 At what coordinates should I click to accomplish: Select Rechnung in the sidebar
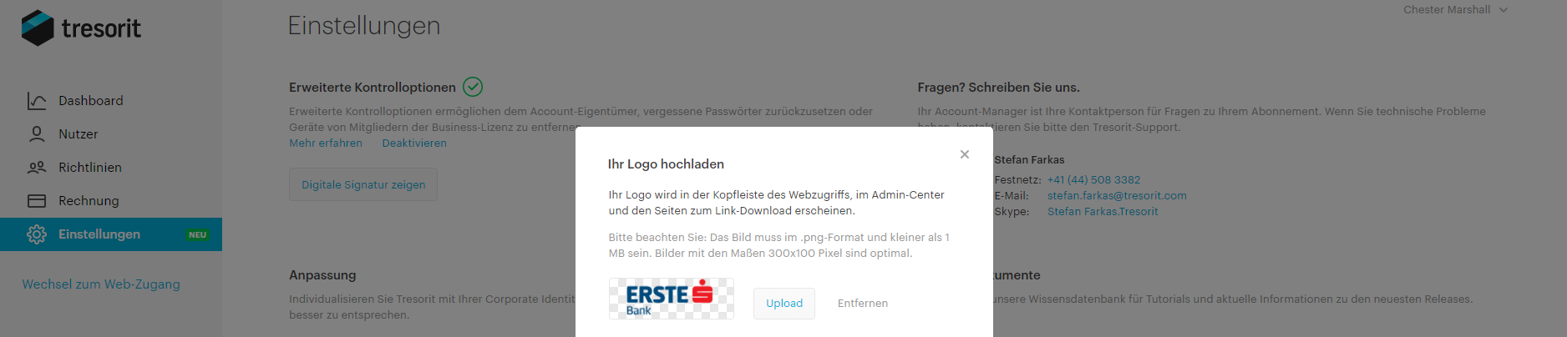[111, 201]
